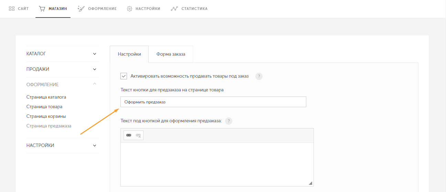The image size is (446, 192).
Task: Click inside the rich text editor area
Action: point(217,164)
